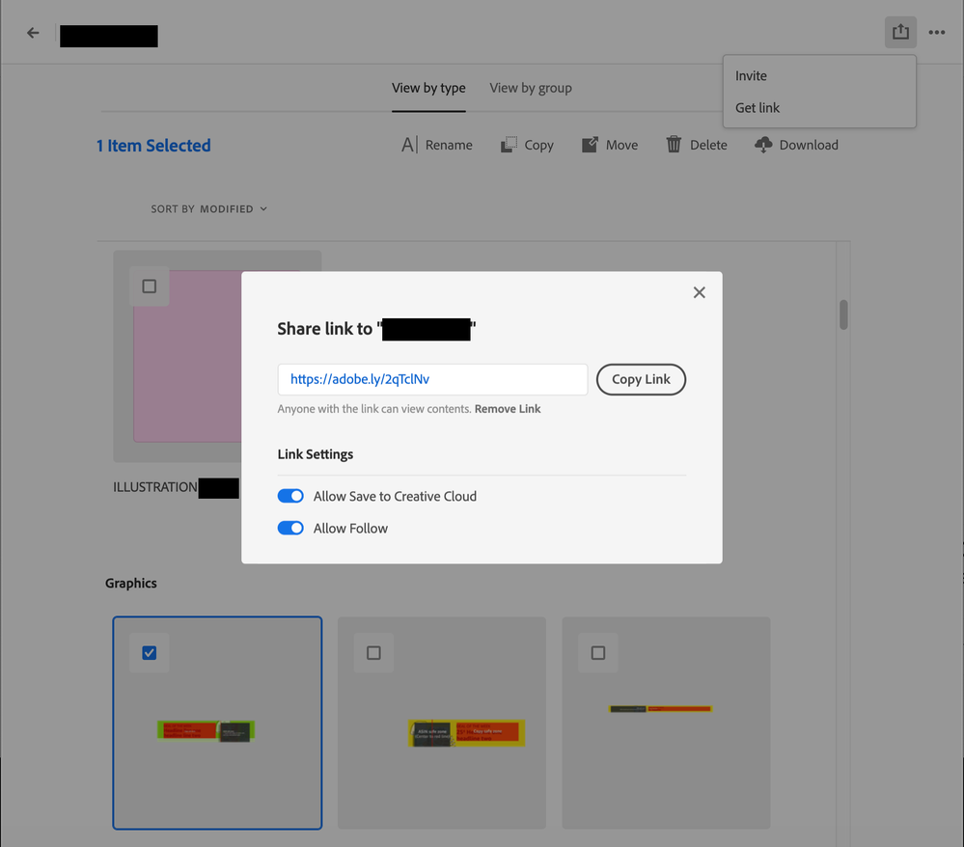Click the back arrow to return
Screen dimensions: 964x847
point(32,32)
